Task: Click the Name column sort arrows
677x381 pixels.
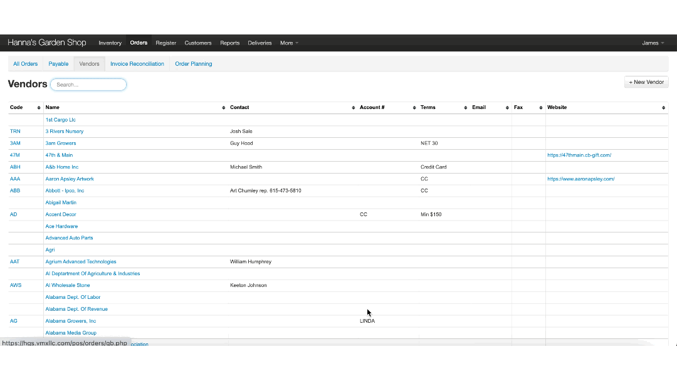Action: pyautogui.click(x=224, y=108)
